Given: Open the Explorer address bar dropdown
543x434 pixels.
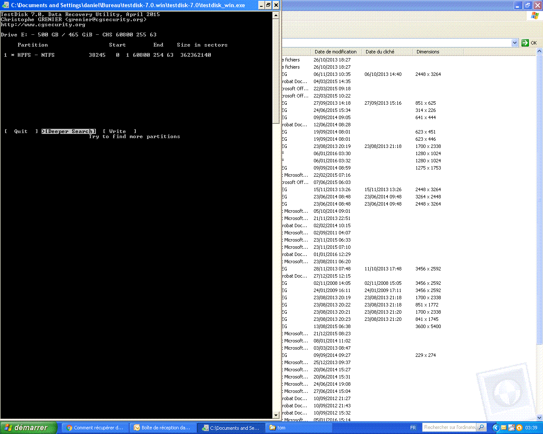Looking at the screenshot, I should [515, 43].
